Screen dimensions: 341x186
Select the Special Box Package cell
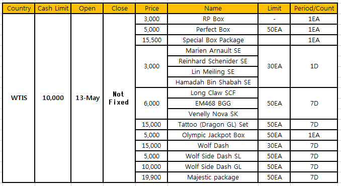[x=213, y=40]
